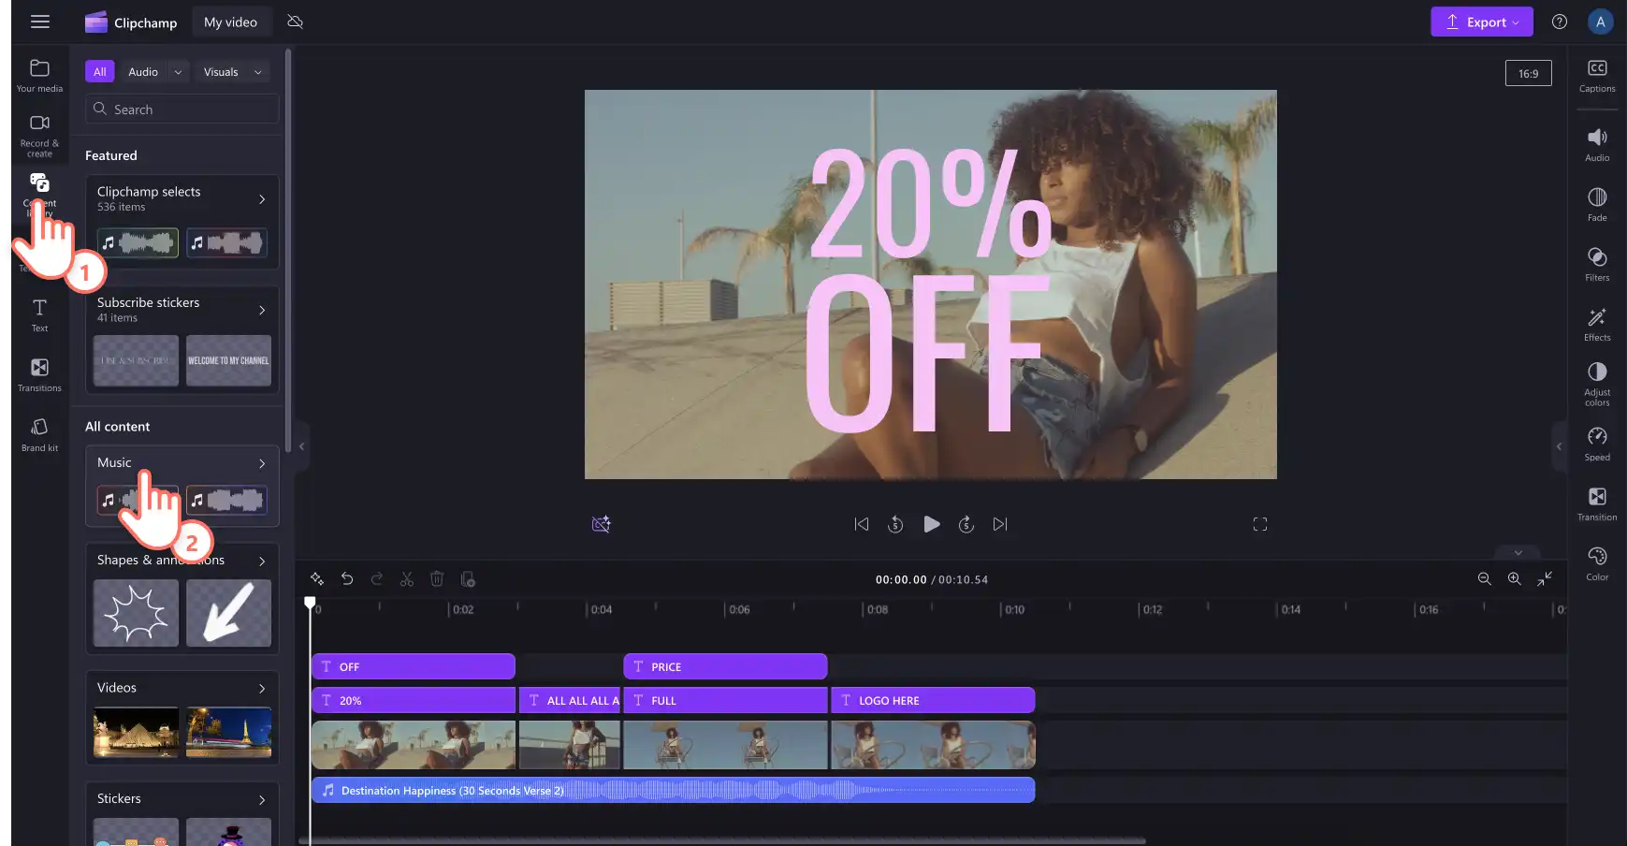1627x846 pixels.
Task: Click the 16:9 aspect ratio button
Action: click(1528, 73)
